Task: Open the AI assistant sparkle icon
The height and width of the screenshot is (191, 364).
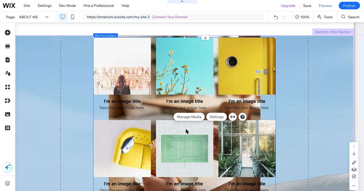Action: pos(7,167)
